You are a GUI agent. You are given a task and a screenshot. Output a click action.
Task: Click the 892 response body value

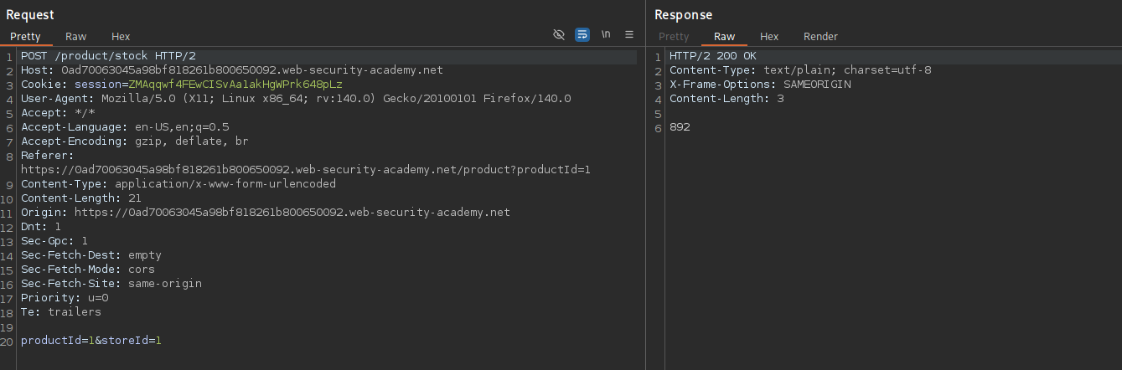pyautogui.click(x=680, y=127)
